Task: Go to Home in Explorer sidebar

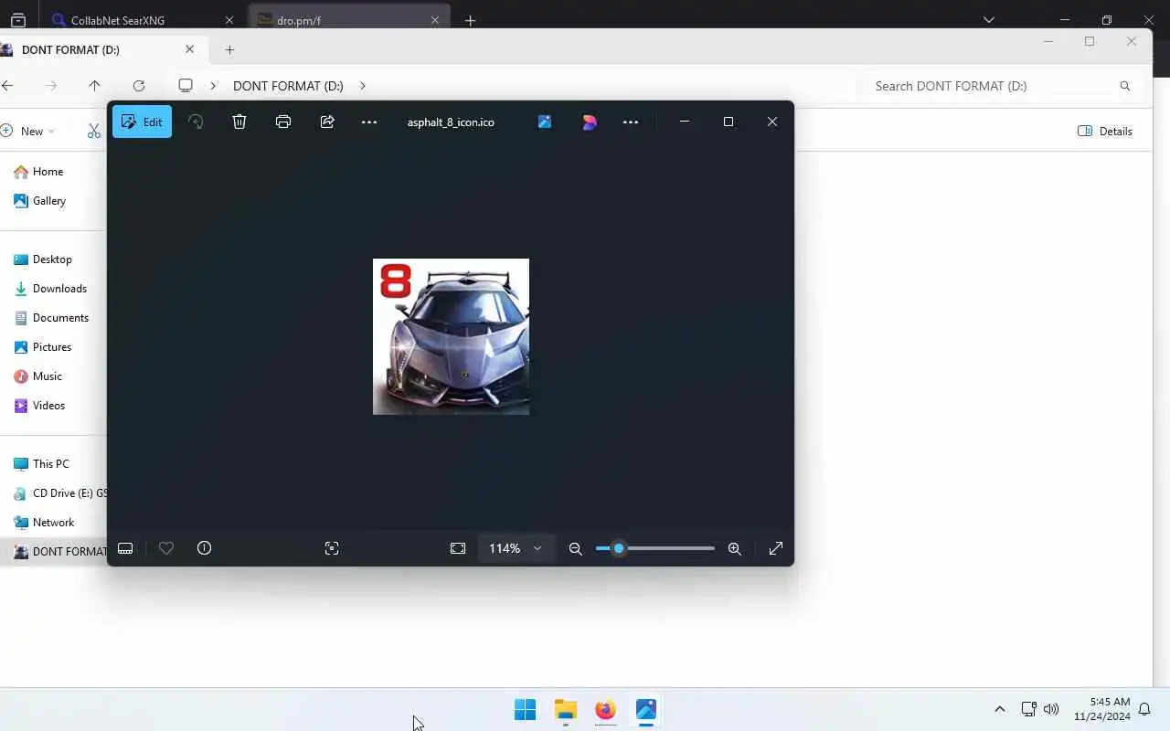Action: tap(39, 171)
